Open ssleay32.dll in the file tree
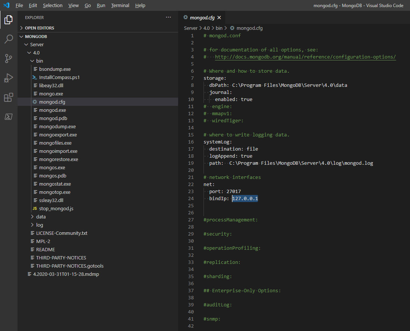 coord(98,200)
